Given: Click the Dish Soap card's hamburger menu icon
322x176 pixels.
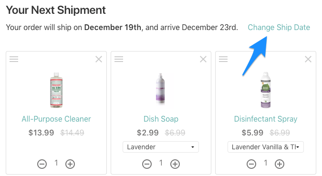Looking at the screenshot, I should (119, 59).
